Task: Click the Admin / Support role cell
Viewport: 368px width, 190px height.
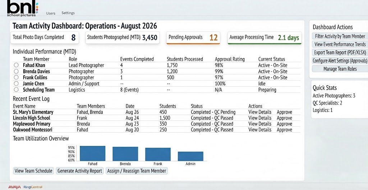Action: (x=84, y=83)
